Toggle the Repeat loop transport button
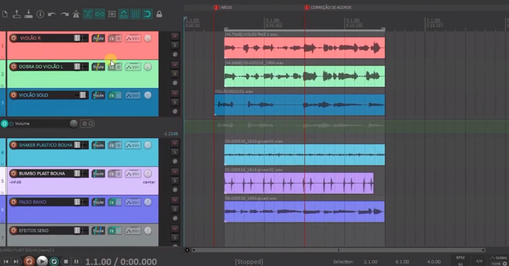509x266 pixels. pos(54,261)
